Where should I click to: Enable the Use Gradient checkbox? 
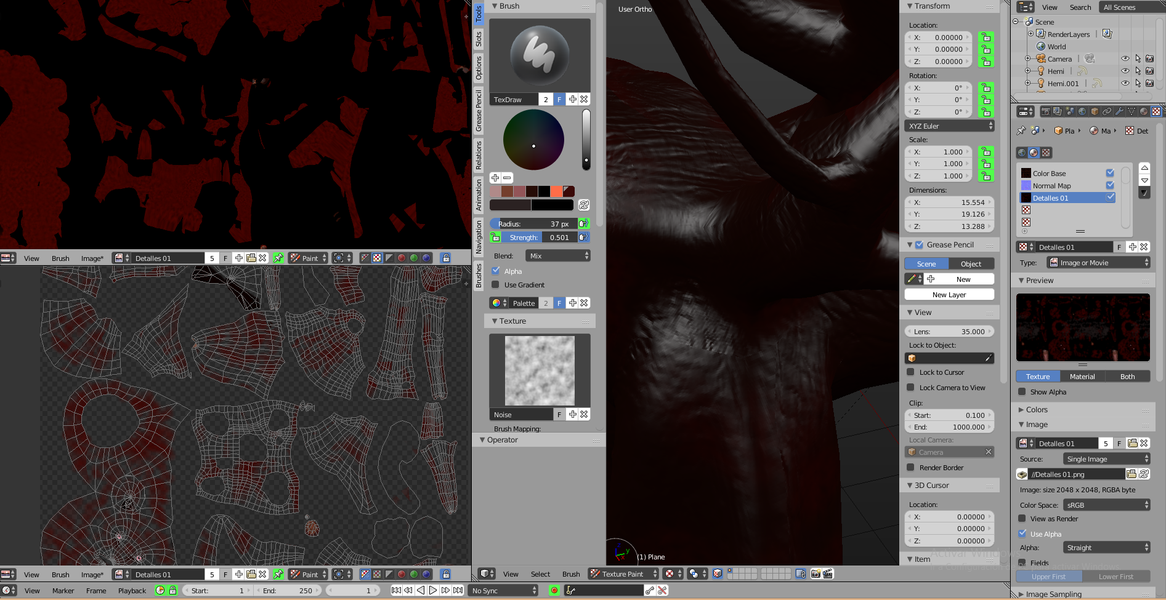click(496, 284)
